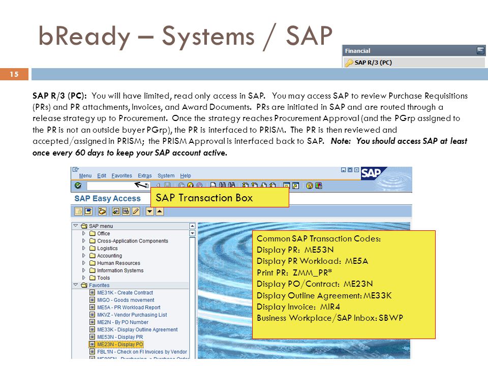Click the Office folder label

[103, 233]
